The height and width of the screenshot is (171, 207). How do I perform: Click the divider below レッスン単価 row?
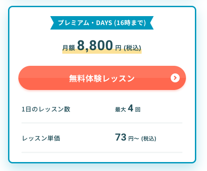point(102,152)
